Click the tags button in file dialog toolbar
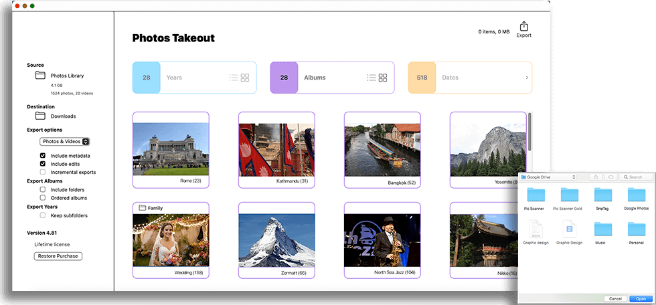 click(610, 177)
